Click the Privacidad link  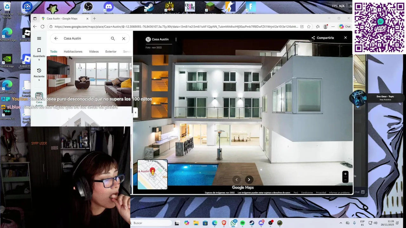[x=321, y=193]
